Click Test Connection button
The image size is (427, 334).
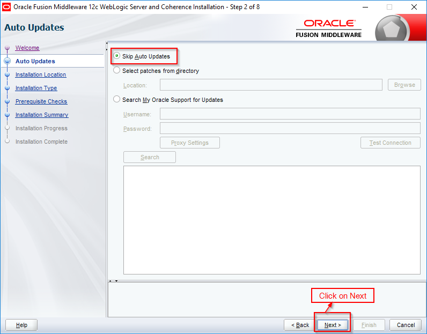tap(390, 143)
